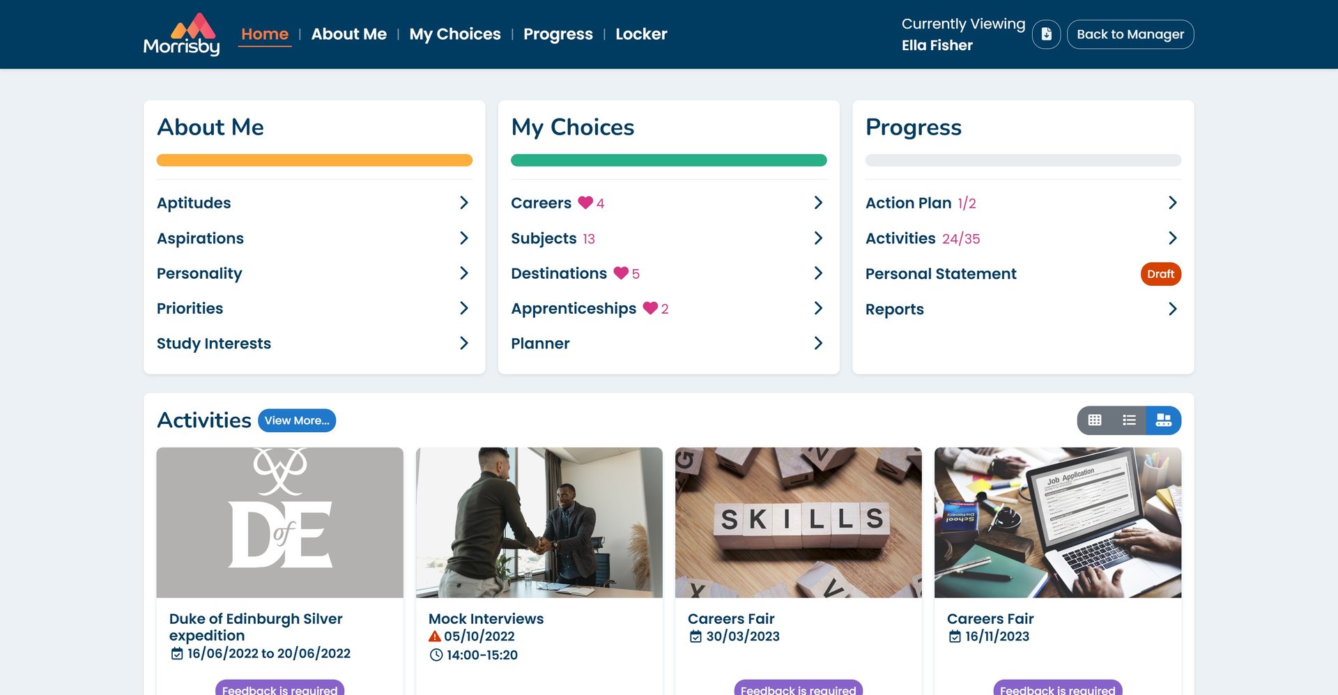This screenshot has height=695, width=1338.
Task: Switch activities to list view
Action: pos(1129,420)
